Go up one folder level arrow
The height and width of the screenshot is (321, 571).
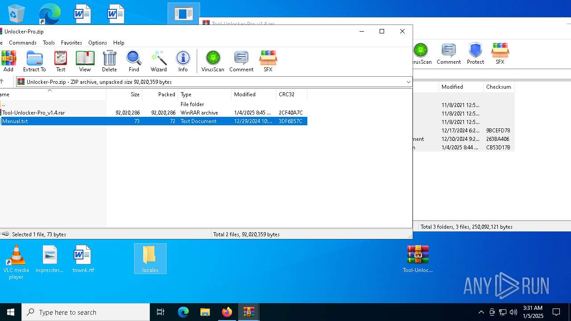[x=2, y=82]
